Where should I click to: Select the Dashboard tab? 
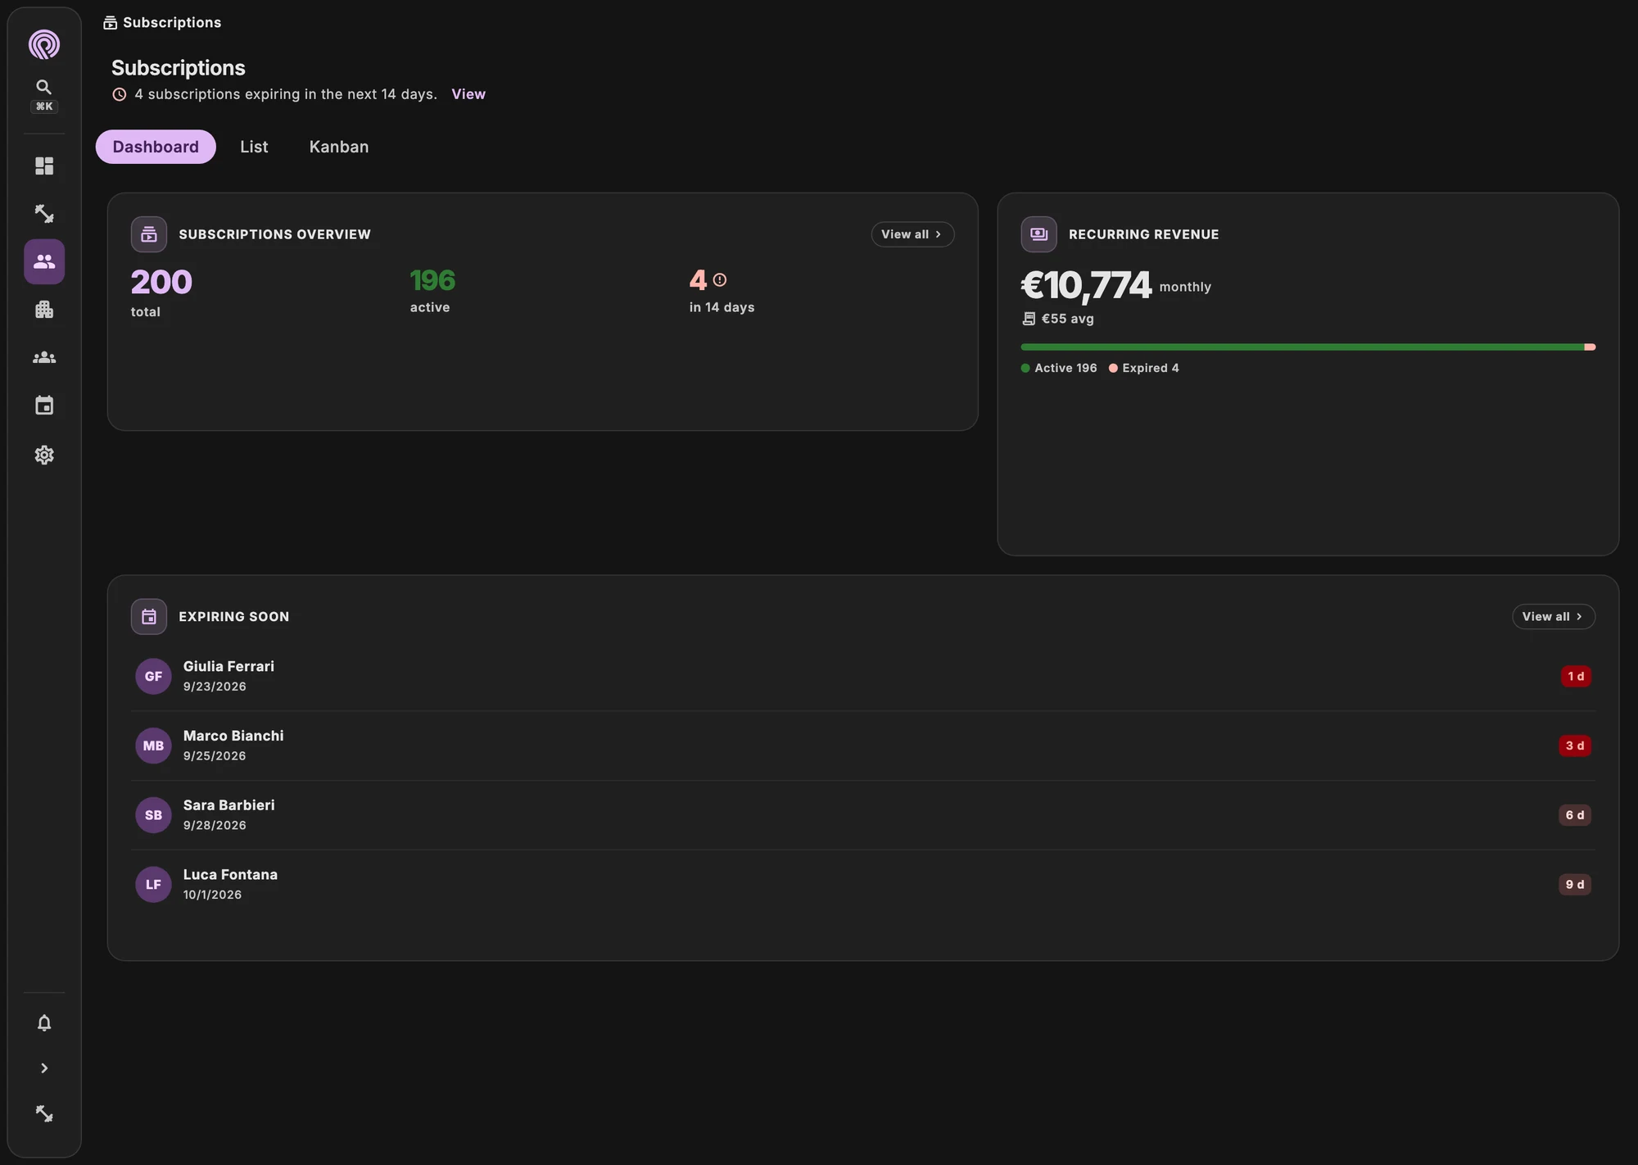pyautogui.click(x=156, y=147)
